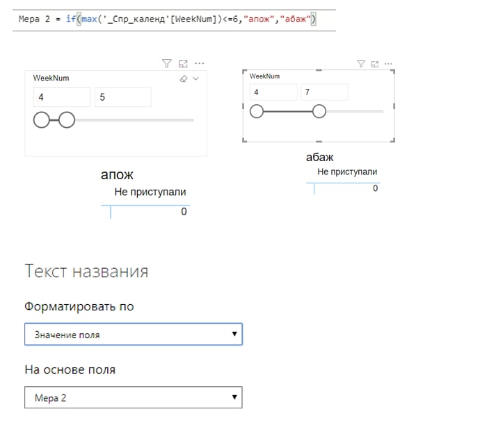Open the 'Мера 2' field dropdown
The image size is (480, 441).
(134, 397)
